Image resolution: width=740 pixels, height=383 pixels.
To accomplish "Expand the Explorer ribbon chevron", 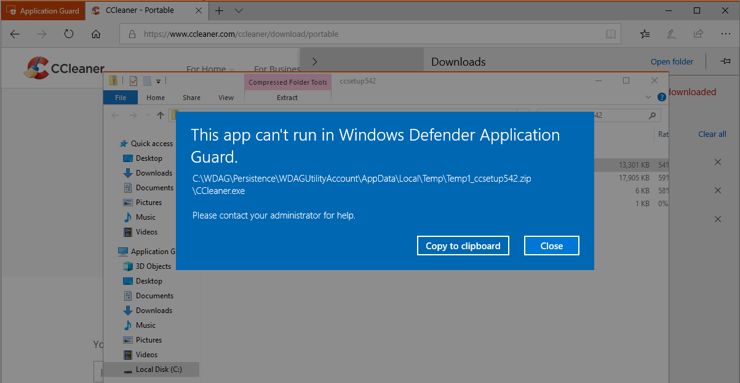I will pos(648,97).
